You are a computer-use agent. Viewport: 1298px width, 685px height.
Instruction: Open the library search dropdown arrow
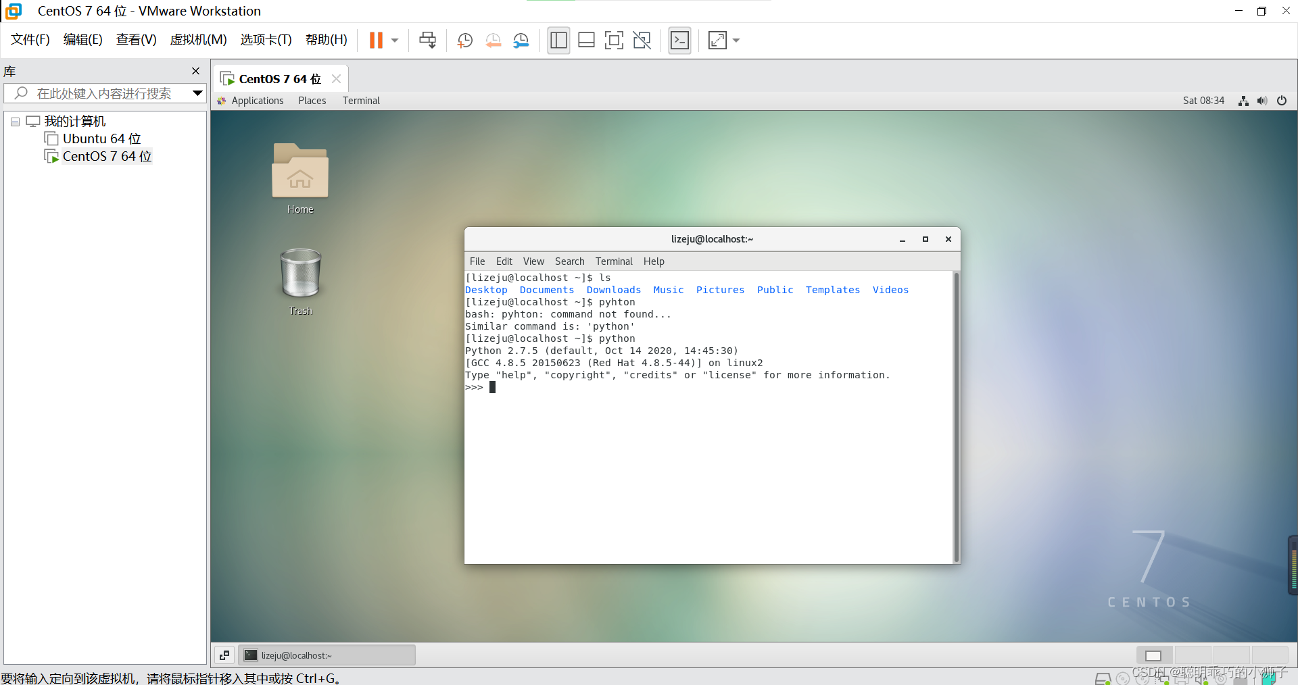(197, 93)
